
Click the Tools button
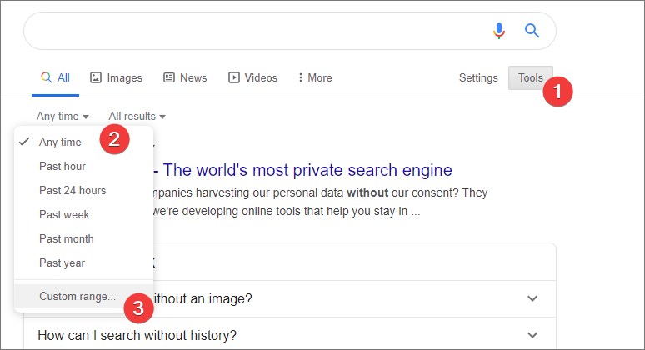pyautogui.click(x=530, y=77)
